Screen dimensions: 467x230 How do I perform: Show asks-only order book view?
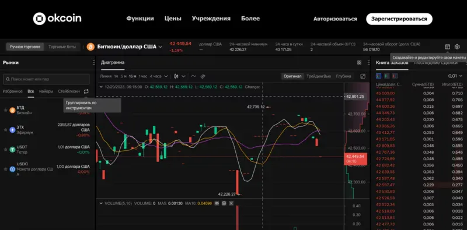395,76
